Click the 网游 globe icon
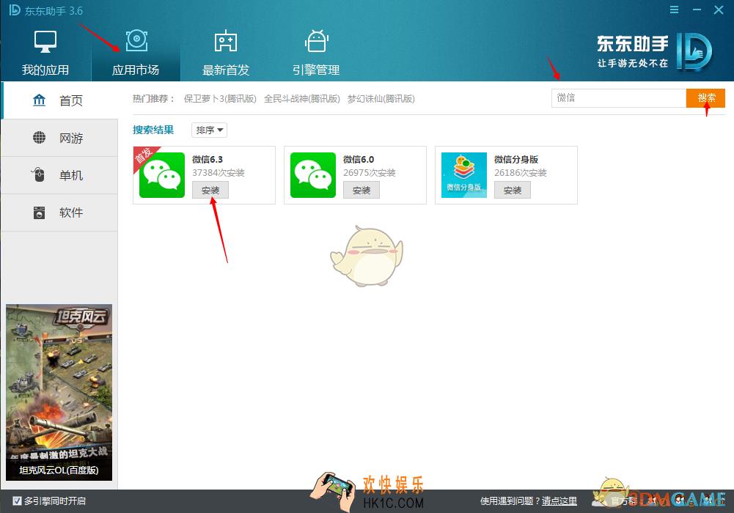The image size is (734, 513). pos(40,138)
